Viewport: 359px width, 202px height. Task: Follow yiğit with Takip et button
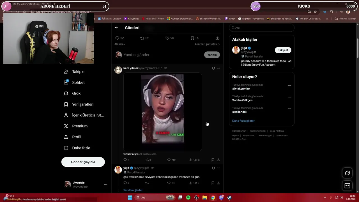283,50
